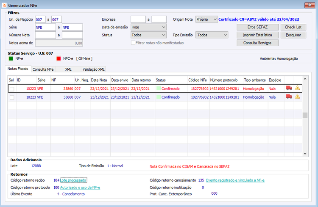The height and width of the screenshot is (207, 318).
Task: Select the checkbox of the second invoice row
Action: tap(12, 97)
